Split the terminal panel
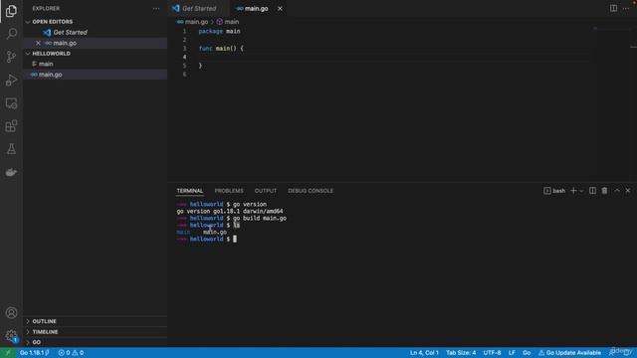637x358 pixels. point(593,190)
